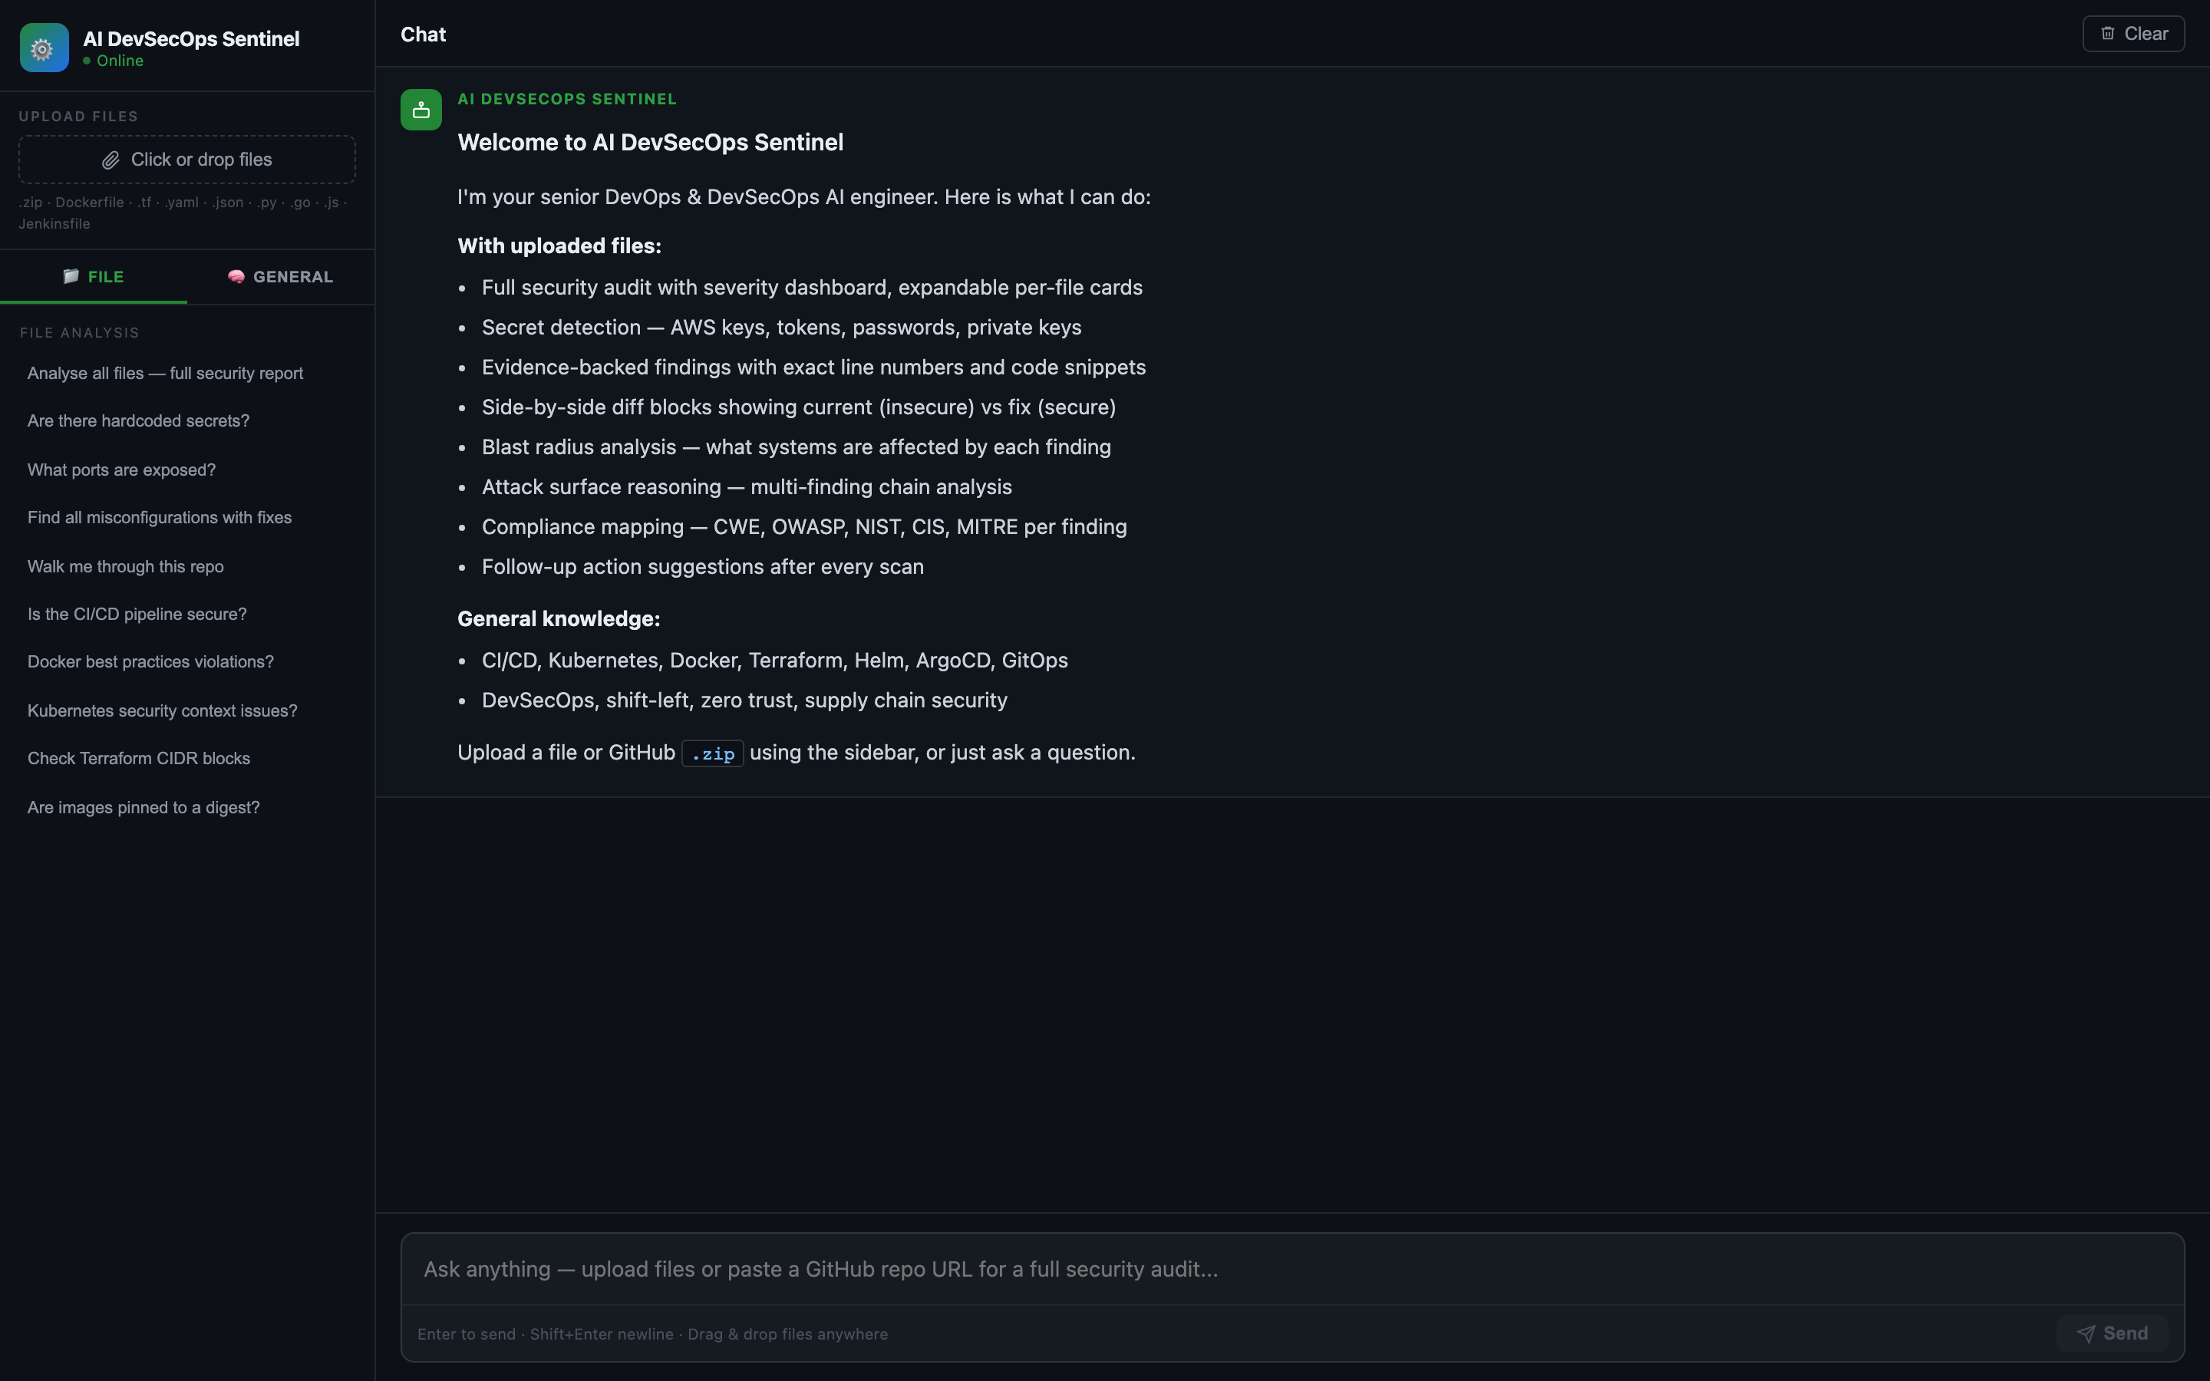Open the Click or drop files upload zone

tap(187, 160)
